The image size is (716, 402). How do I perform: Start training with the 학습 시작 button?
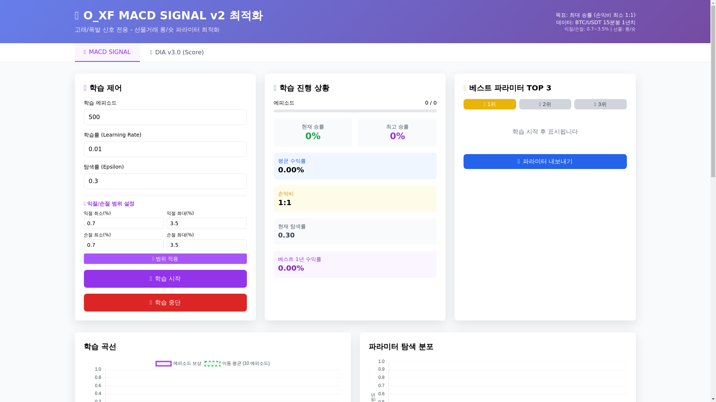[165, 279]
